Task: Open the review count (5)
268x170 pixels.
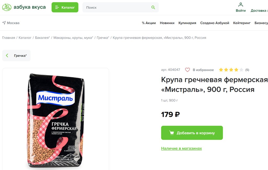Action: coord(247,70)
